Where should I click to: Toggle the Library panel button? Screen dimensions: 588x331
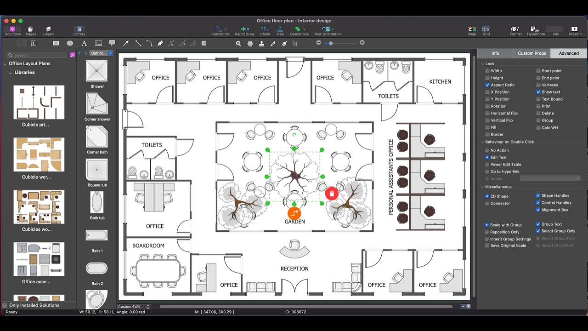click(79, 31)
